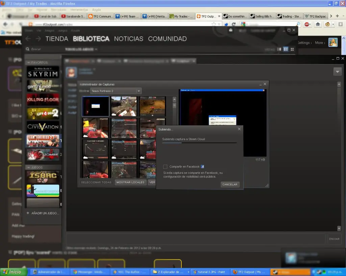Collapse the FAVORITOS category

coord(28,62)
